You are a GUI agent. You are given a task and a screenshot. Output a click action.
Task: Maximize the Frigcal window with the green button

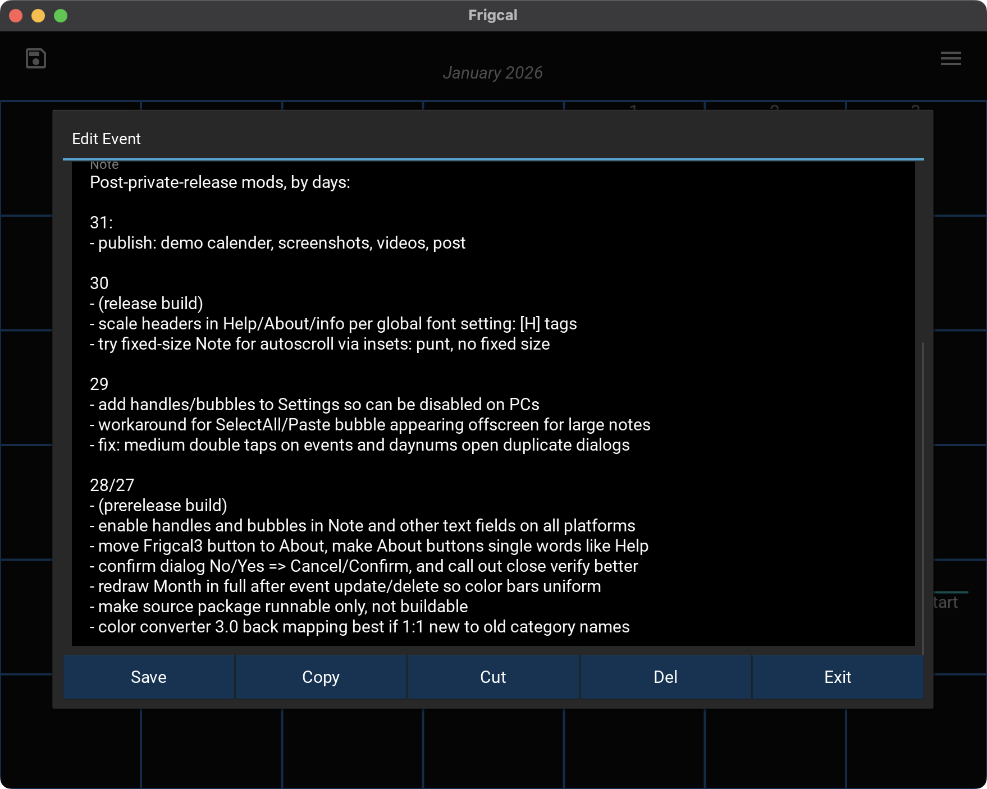[61, 16]
